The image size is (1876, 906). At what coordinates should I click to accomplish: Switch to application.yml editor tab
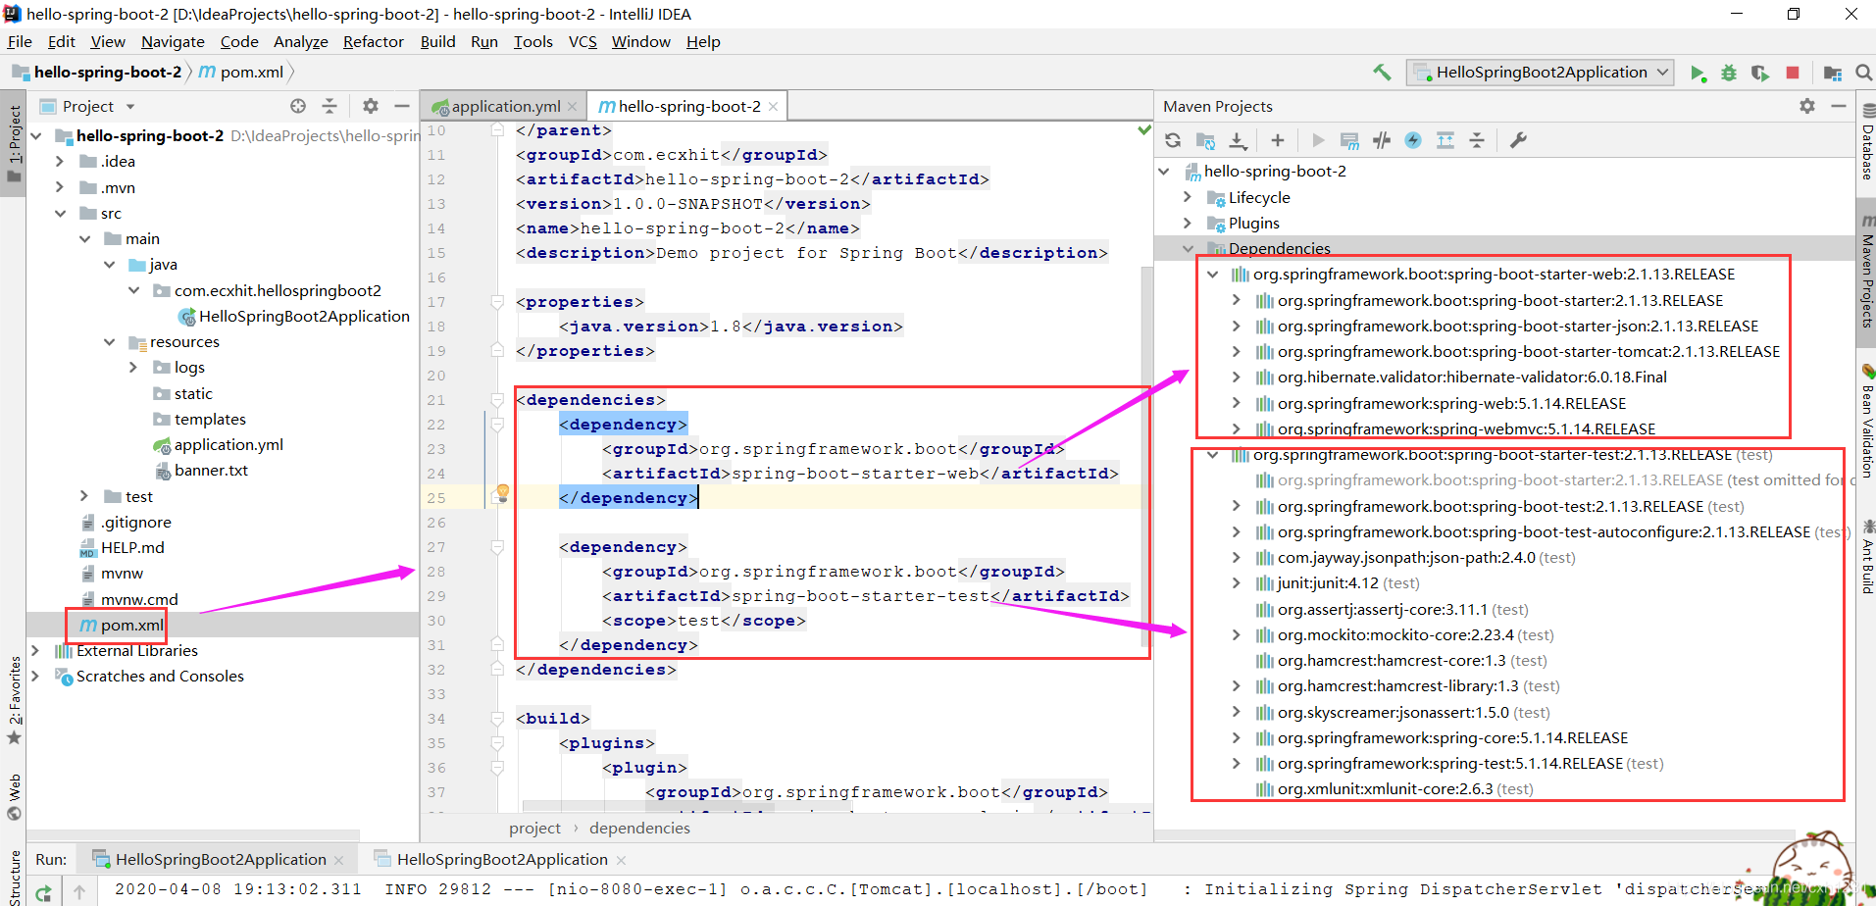click(x=505, y=106)
